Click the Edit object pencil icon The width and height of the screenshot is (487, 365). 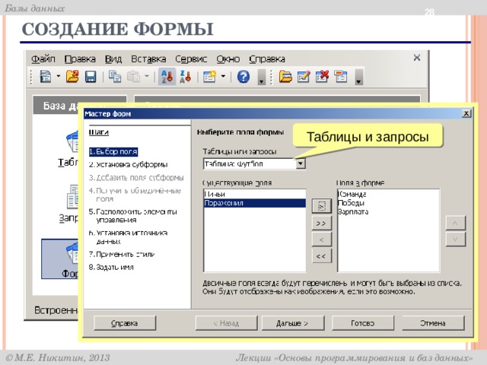304,76
